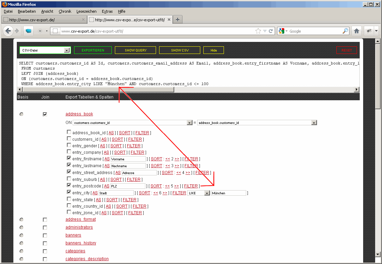
Task: Click the browser Back arrow button
Action: tap(8, 31)
